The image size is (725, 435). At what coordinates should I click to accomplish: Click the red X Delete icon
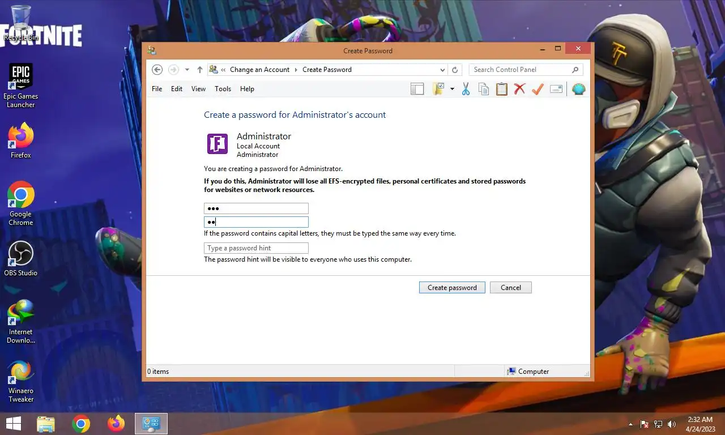tap(519, 89)
